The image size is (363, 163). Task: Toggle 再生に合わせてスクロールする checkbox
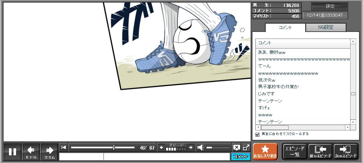point(257,134)
